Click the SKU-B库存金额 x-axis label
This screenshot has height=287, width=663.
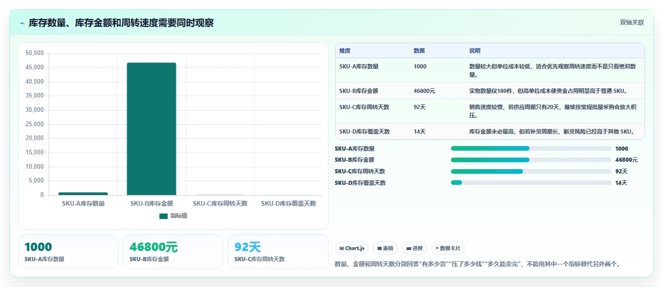tap(152, 203)
